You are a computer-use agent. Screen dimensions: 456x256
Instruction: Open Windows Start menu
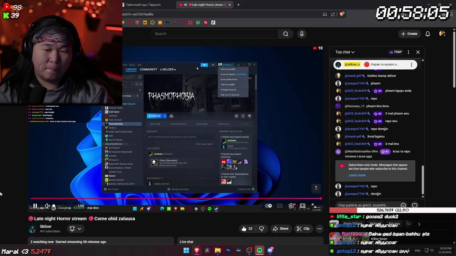coord(186,250)
